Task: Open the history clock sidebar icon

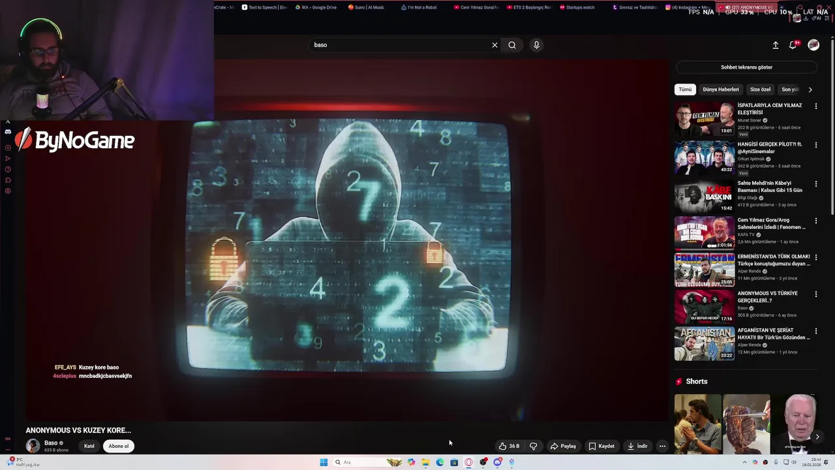Action: pos(8,170)
